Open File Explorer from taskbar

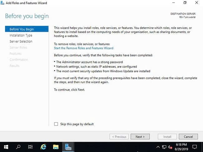click(56, 147)
